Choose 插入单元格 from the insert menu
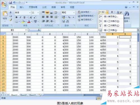The width and height of the screenshot is (140, 105). pyautogui.click(x=111, y=17)
